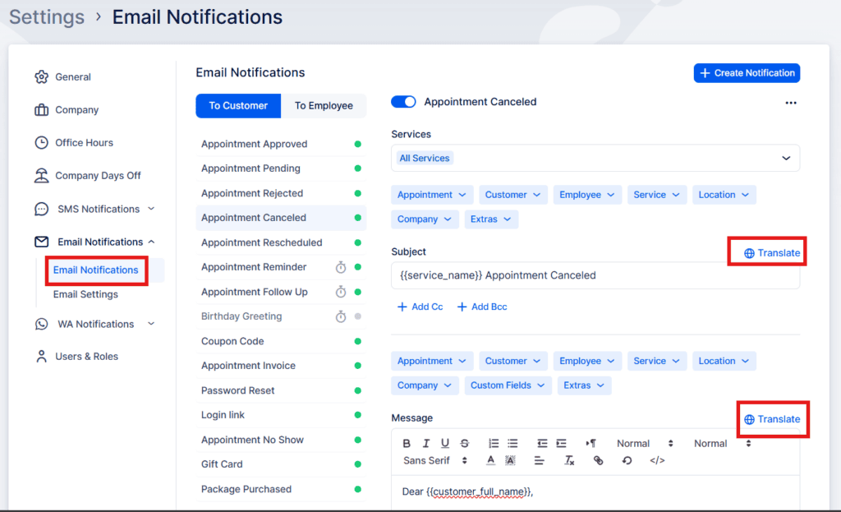The image size is (841, 512).
Task: Select Appointment No Show notification
Action: (281, 440)
